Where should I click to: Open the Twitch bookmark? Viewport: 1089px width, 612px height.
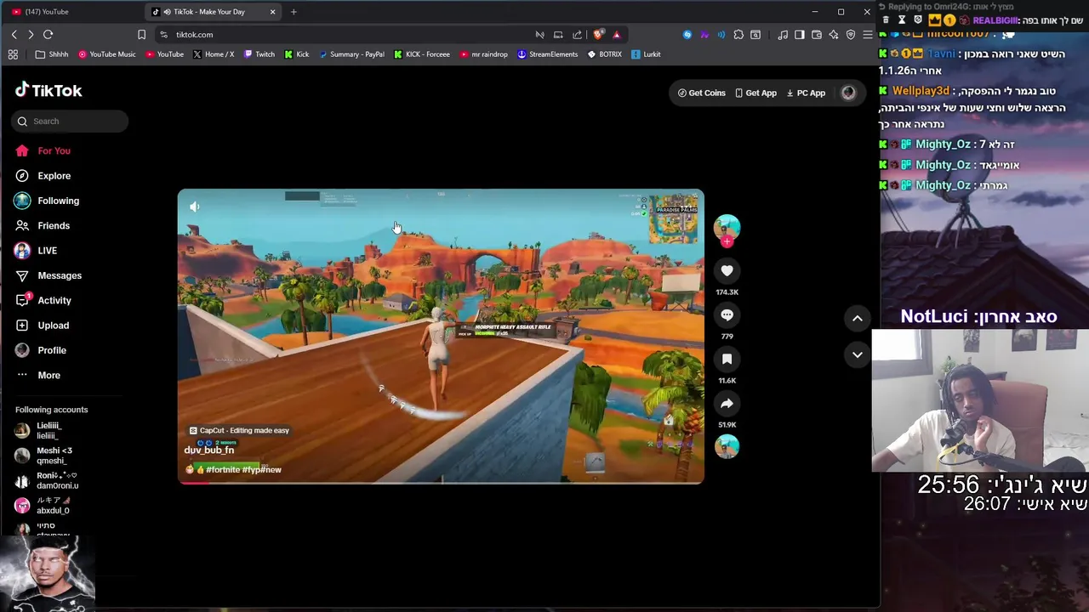[259, 54]
